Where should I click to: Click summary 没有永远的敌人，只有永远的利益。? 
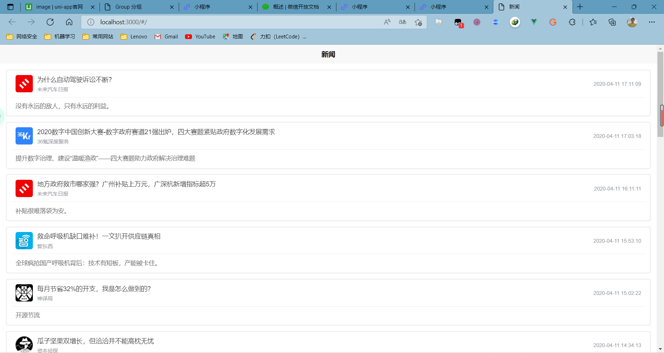[64, 106]
